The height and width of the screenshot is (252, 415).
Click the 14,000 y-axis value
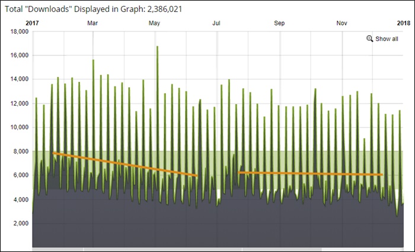coord(20,79)
